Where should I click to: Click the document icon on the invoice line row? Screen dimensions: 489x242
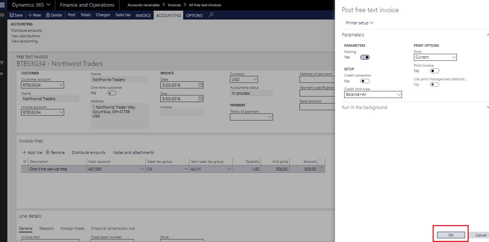(x=321, y=169)
